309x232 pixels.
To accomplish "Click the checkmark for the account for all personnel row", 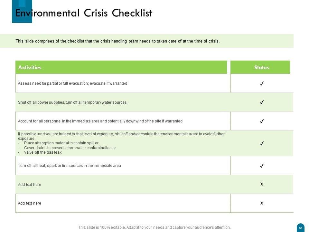I will (262, 121).
